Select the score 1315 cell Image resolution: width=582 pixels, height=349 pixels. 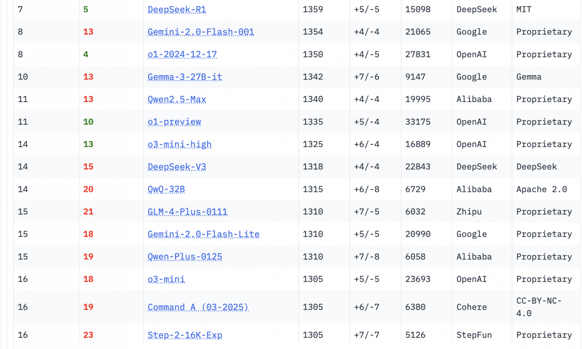(x=313, y=189)
